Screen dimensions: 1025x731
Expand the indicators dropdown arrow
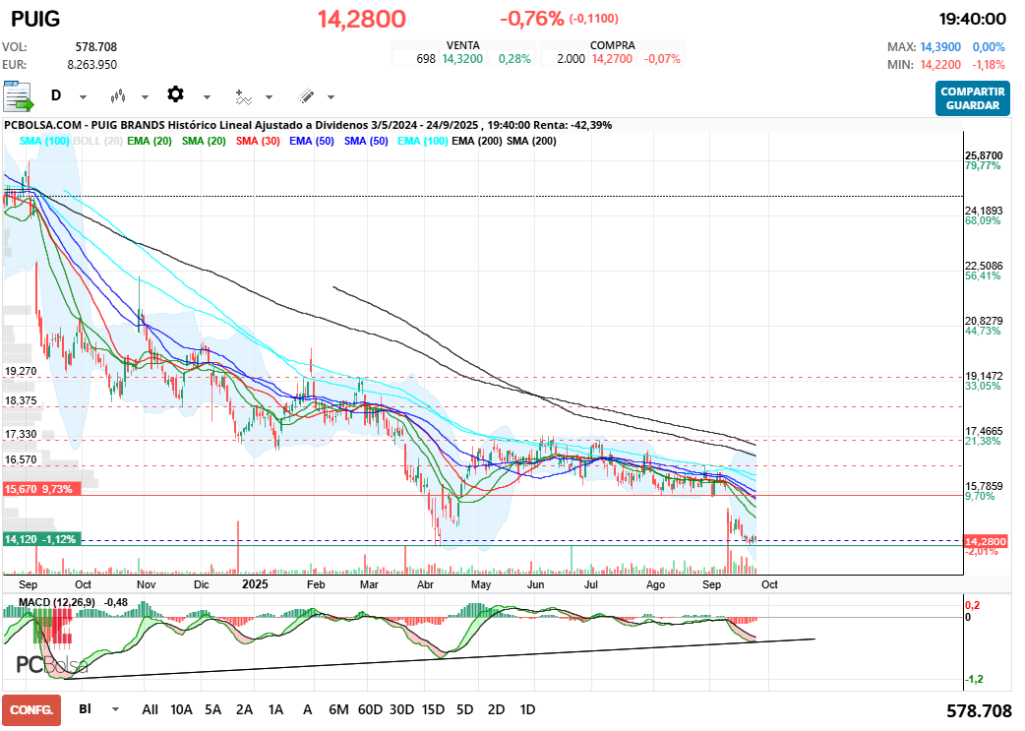tap(269, 97)
